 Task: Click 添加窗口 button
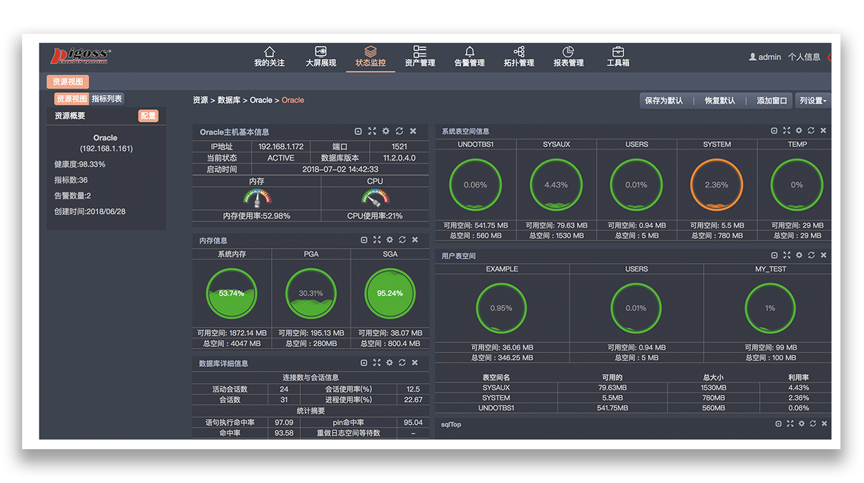(771, 101)
